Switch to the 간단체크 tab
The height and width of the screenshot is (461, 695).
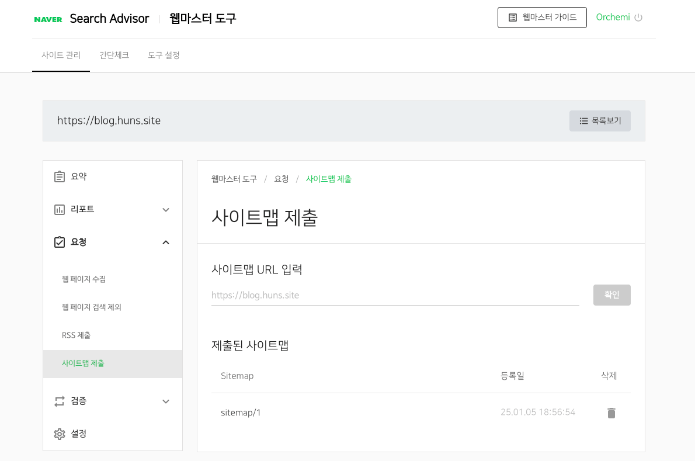(114, 55)
